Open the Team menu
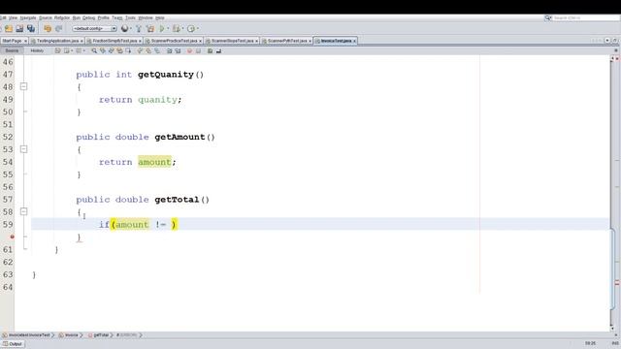621x349 pixels. pyautogui.click(x=116, y=17)
